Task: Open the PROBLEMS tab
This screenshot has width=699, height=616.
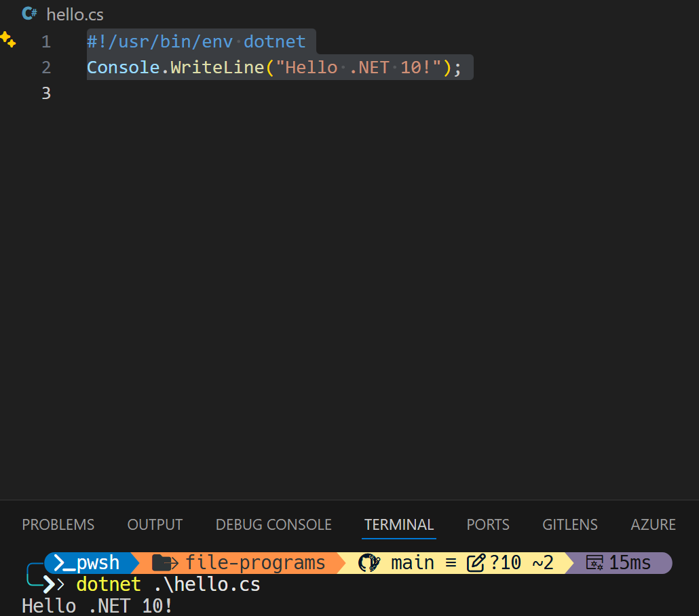Action: (x=58, y=524)
